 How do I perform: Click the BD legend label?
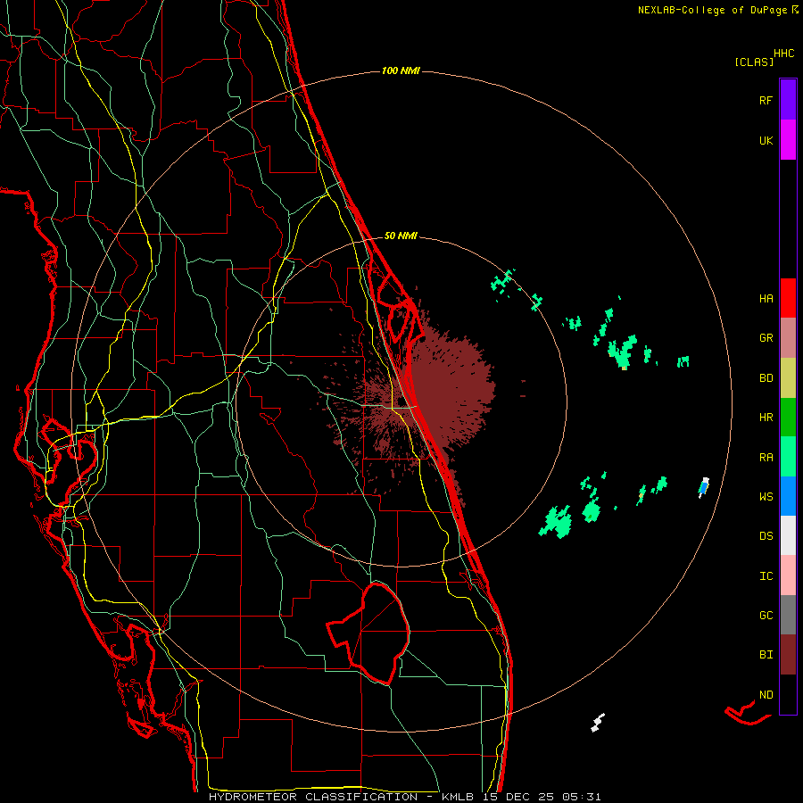pyautogui.click(x=766, y=378)
